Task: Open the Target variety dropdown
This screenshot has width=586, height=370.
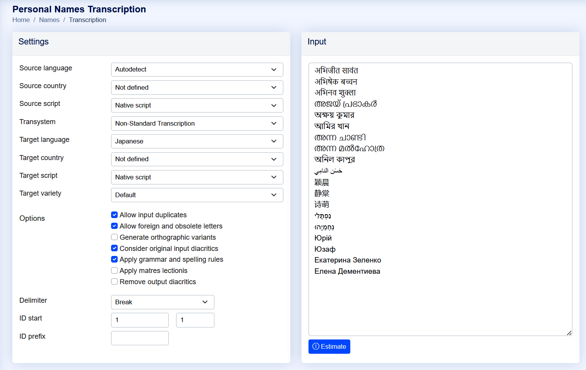Action: click(197, 195)
